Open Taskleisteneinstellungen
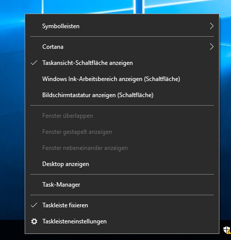231x240 pixels. 122,221
